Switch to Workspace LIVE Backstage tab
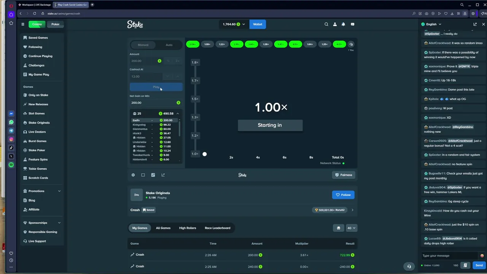 pos(34,5)
